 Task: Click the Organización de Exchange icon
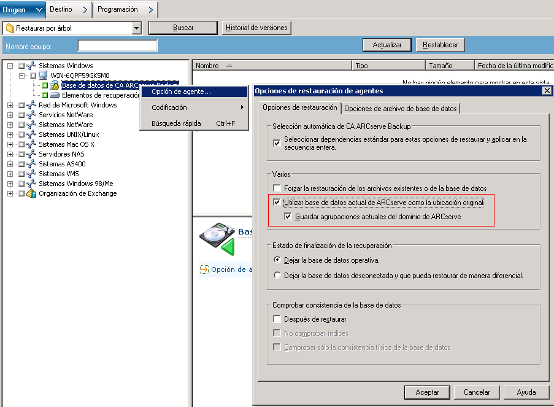click(x=31, y=193)
